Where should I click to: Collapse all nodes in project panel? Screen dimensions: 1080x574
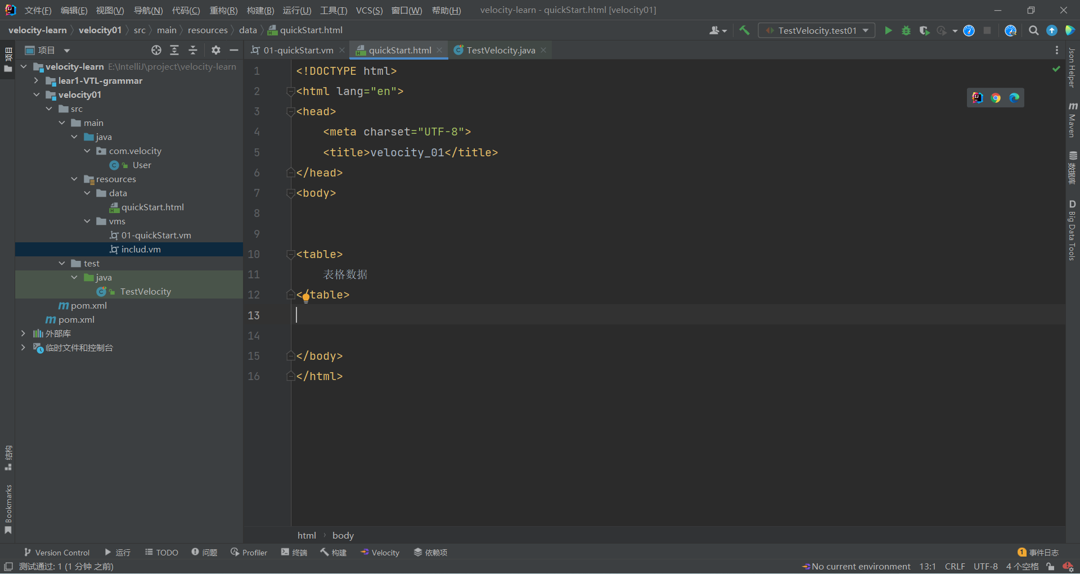click(193, 50)
